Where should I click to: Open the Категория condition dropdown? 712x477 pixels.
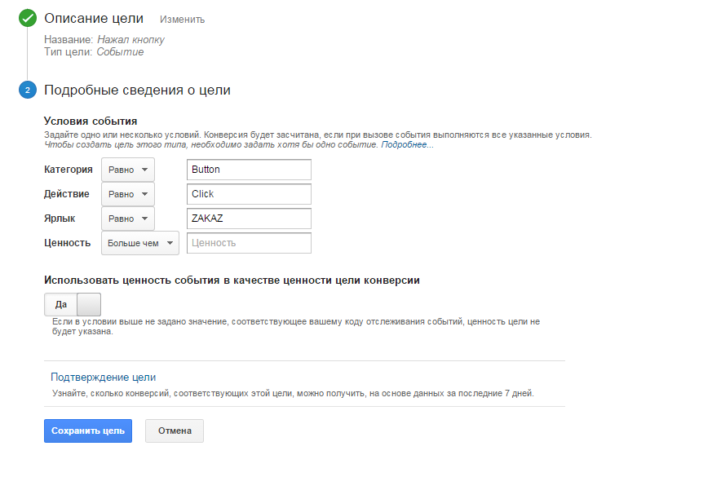128,170
